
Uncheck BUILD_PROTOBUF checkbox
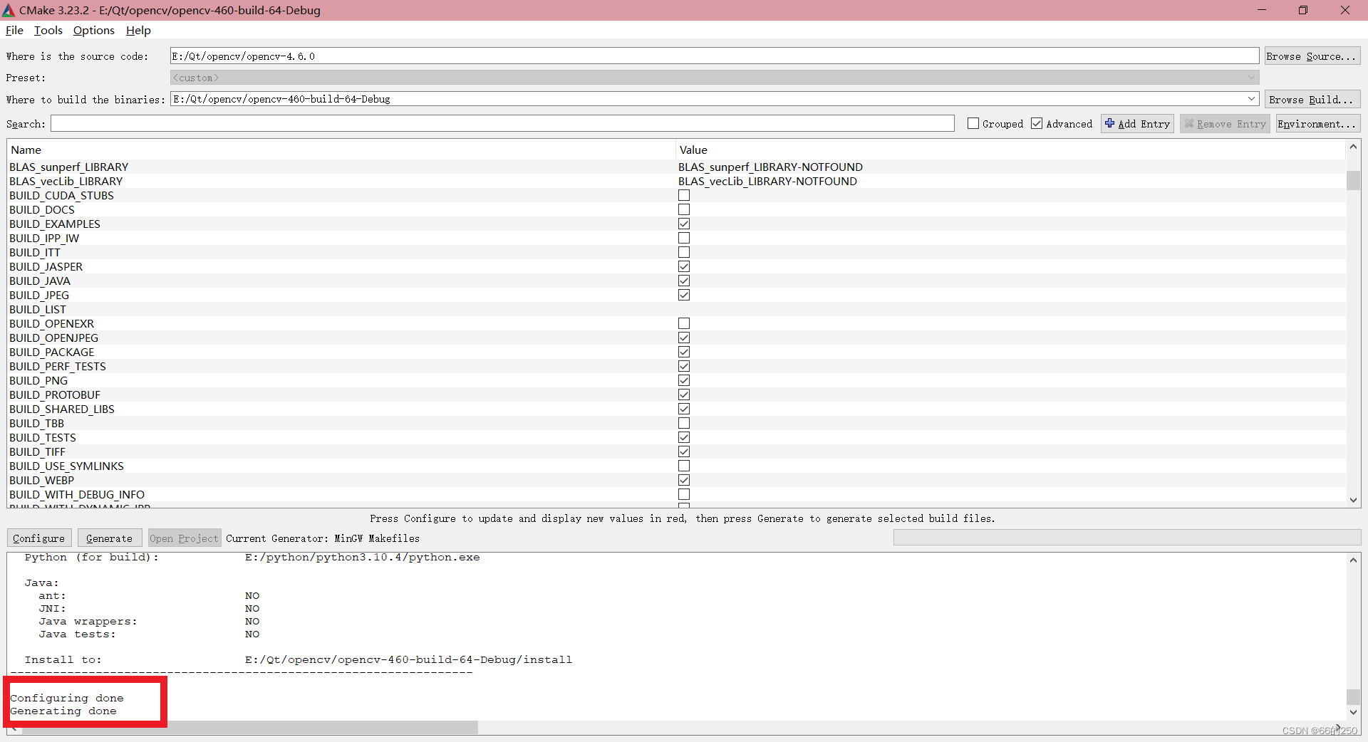point(684,394)
